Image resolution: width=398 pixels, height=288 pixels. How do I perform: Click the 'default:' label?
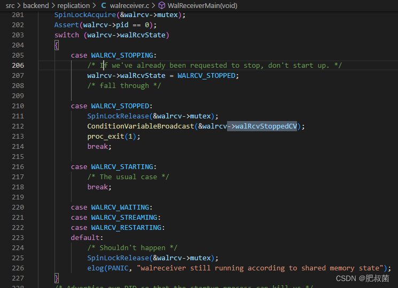[x=87, y=238]
